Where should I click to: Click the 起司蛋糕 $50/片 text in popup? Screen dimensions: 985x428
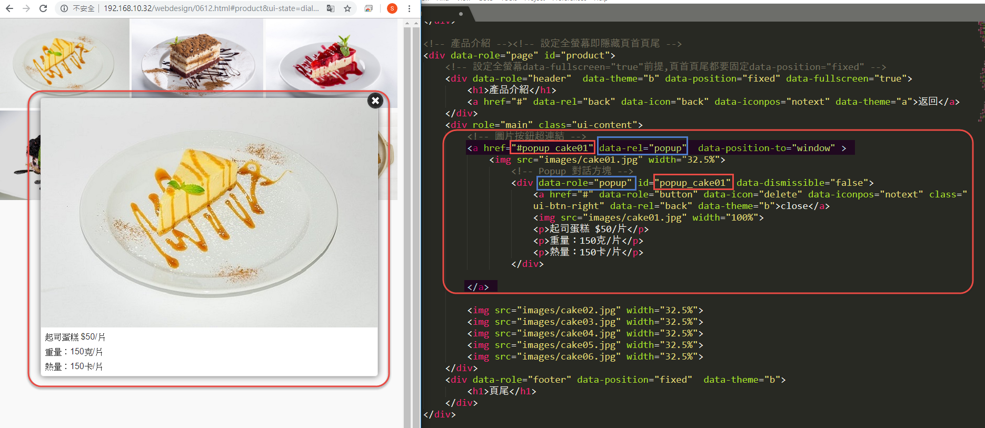(75, 337)
